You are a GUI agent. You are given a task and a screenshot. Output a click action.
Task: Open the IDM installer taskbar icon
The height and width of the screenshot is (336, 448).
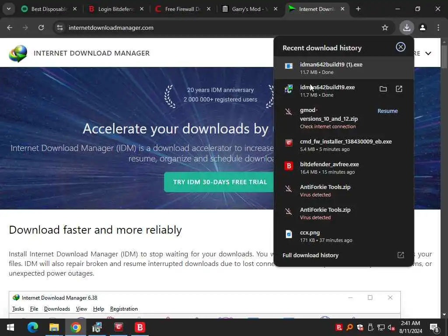coord(97,327)
